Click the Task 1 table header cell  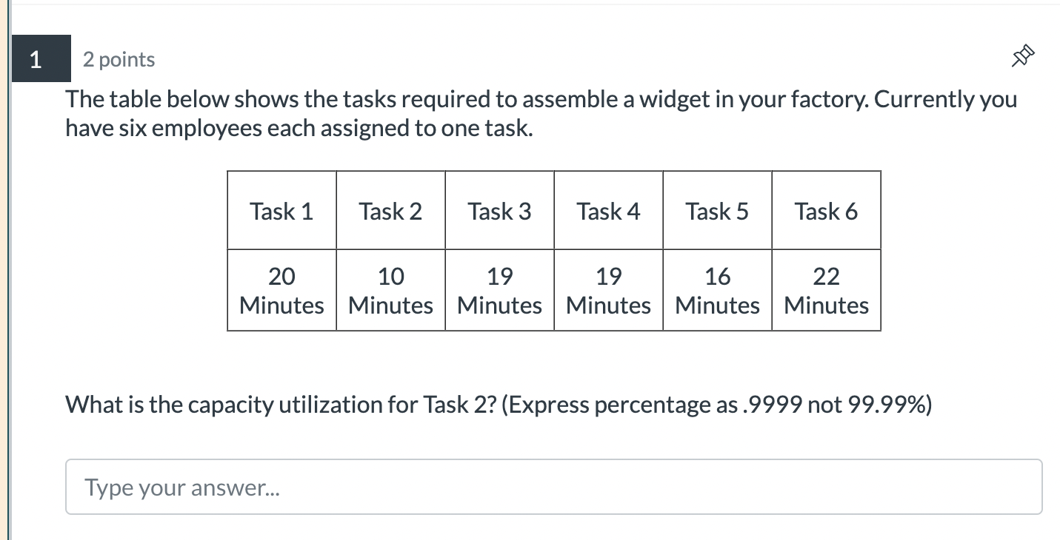[x=281, y=211]
